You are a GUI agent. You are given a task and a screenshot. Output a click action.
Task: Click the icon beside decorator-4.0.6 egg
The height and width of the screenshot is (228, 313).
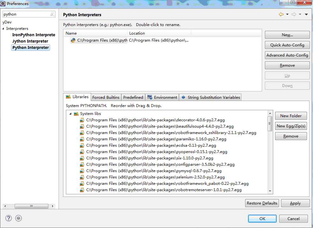(82, 120)
